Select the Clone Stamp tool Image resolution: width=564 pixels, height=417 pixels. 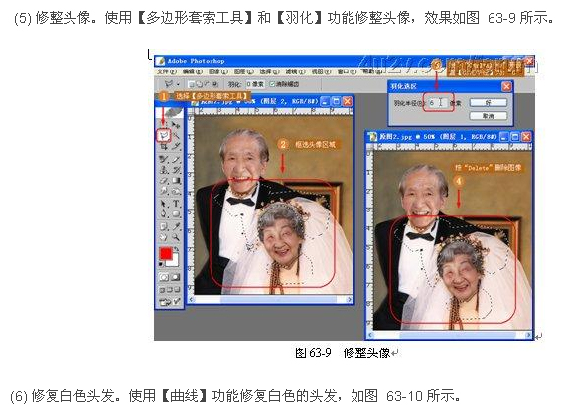tap(164, 170)
